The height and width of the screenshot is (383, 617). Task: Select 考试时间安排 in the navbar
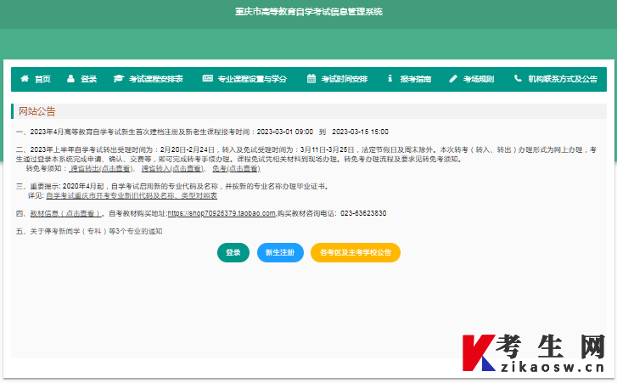(x=345, y=79)
